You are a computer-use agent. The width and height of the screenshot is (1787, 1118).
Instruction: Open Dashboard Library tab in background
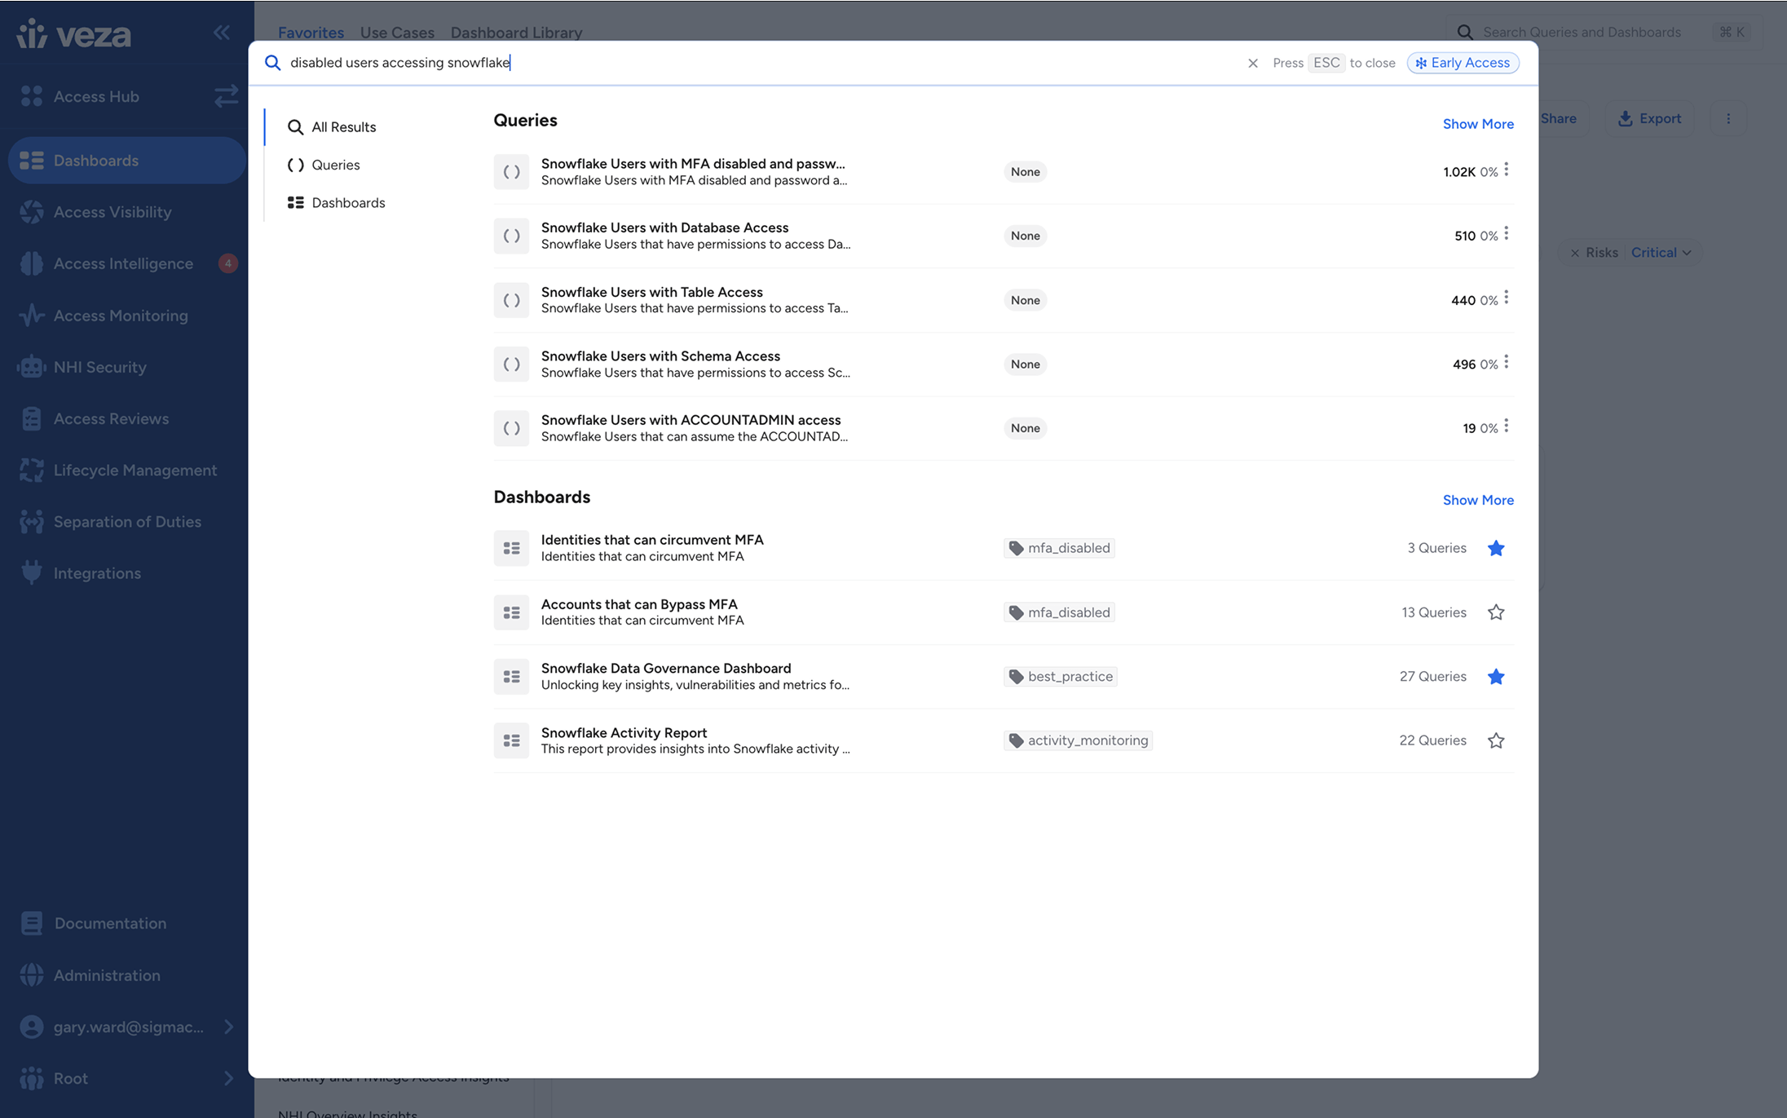(516, 33)
